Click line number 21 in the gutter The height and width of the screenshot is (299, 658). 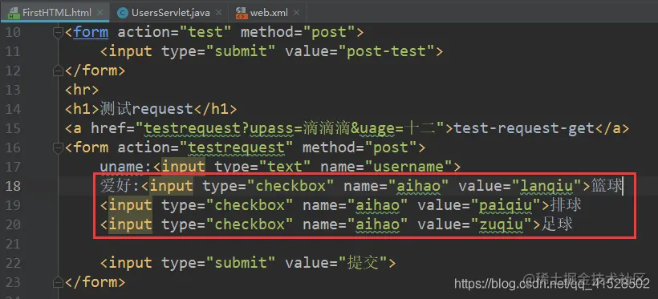tap(13, 244)
